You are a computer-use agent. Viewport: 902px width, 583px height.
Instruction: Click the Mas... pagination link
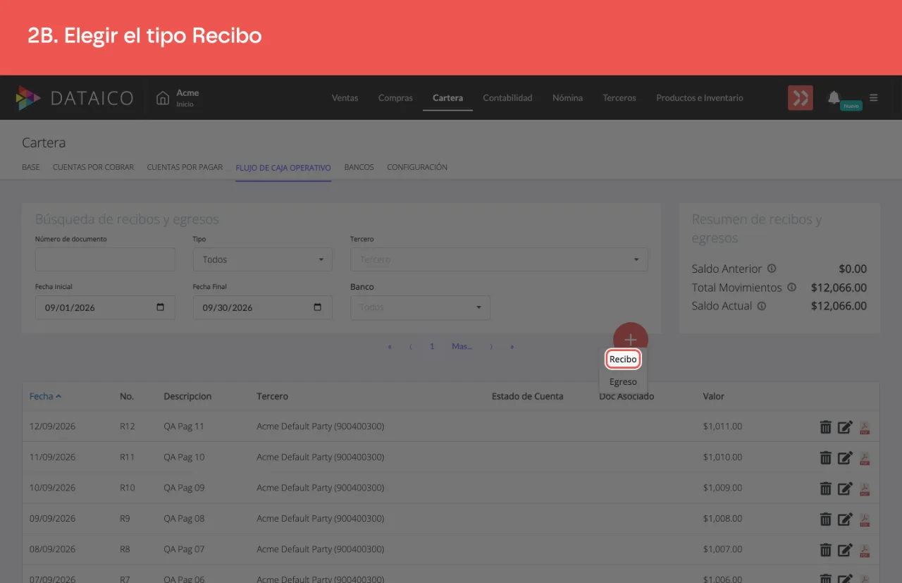pyautogui.click(x=462, y=347)
